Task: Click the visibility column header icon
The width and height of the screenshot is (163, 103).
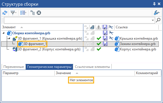Action: click(x=86, y=27)
